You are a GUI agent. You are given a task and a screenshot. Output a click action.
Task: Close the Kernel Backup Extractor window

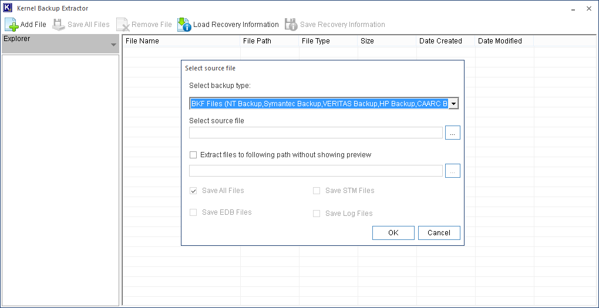(588, 8)
